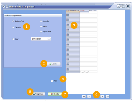The width and height of the screenshot is (134, 101).
Task: Open the calendar picker beside the date
Action: [x=49, y=39]
